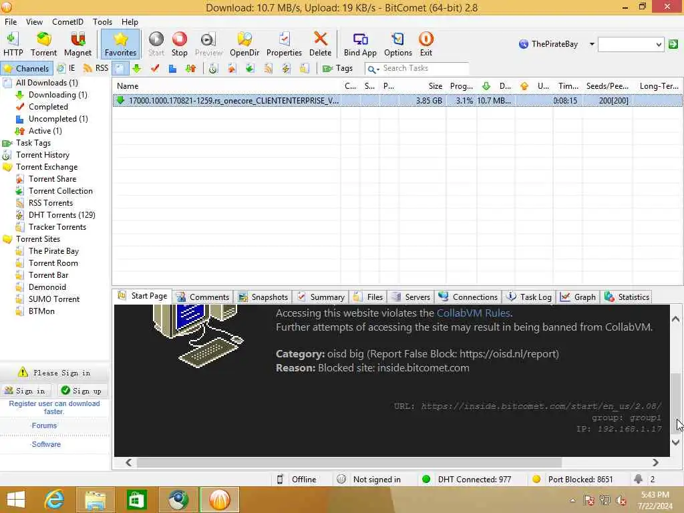
Task: Select DHT Torrents (129)
Action: 61,215
